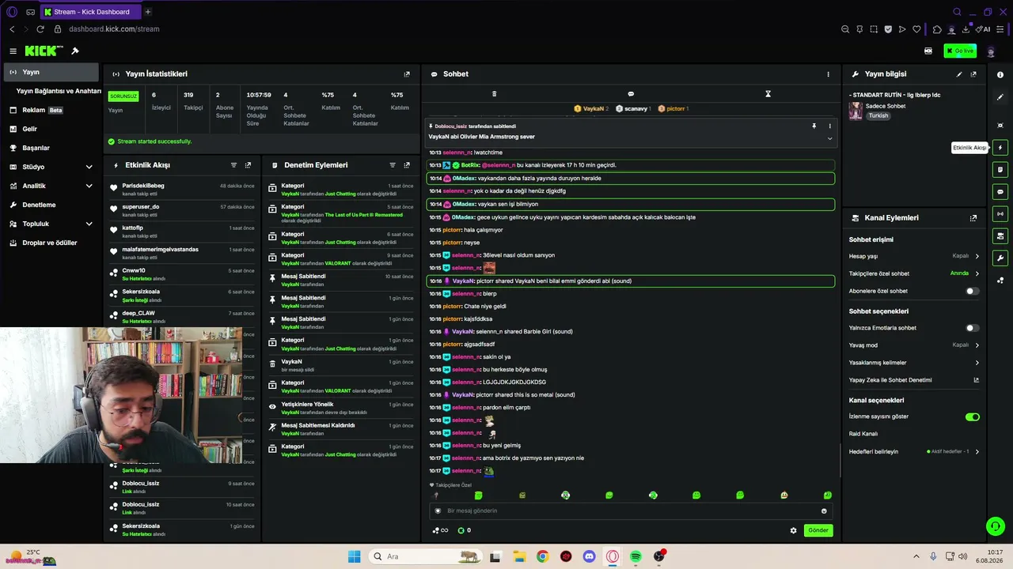Screen dimensions: 1013x569
Task: Toggle the chat bubble widget icon in right sidebar
Action: (x=1000, y=191)
